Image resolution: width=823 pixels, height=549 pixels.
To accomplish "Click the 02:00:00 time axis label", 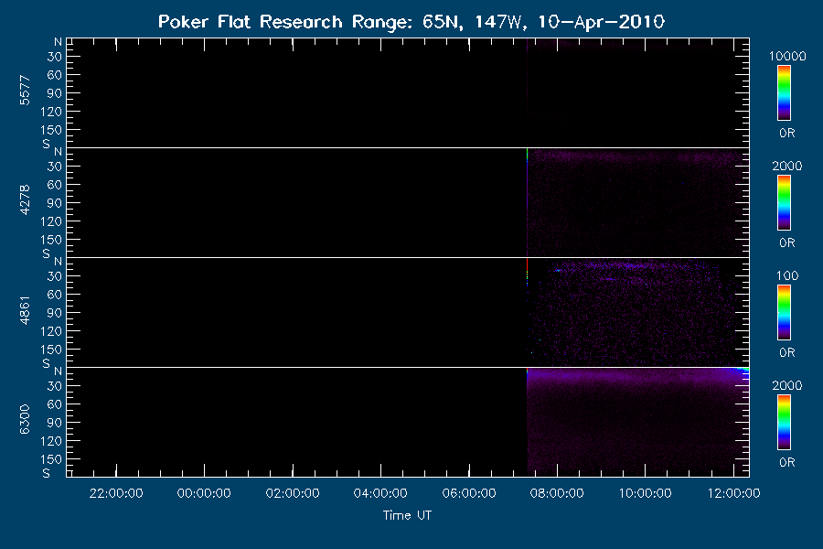I will pos(293,493).
